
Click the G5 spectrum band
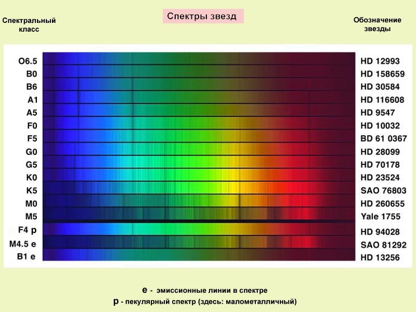click(x=199, y=162)
